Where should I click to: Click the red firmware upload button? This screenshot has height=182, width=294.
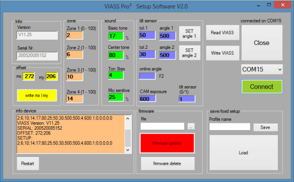coord(167,143)
